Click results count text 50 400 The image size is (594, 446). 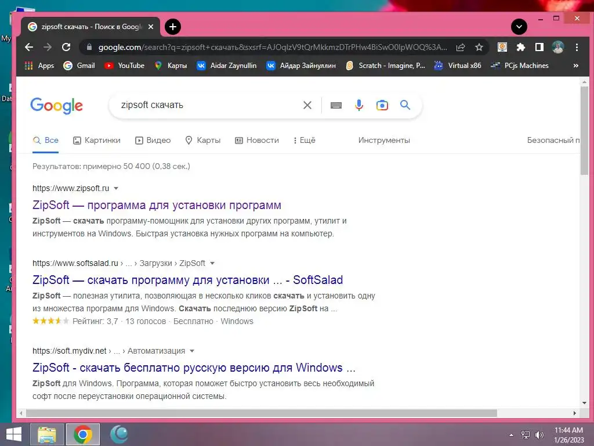click(111, 166)
